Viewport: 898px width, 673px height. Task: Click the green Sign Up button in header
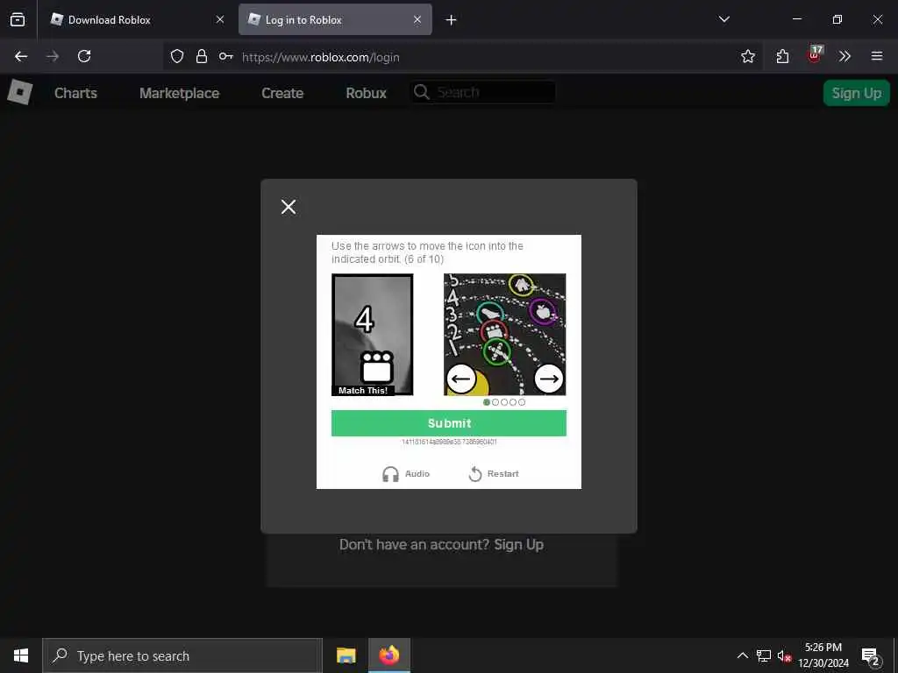click(856, 93)
